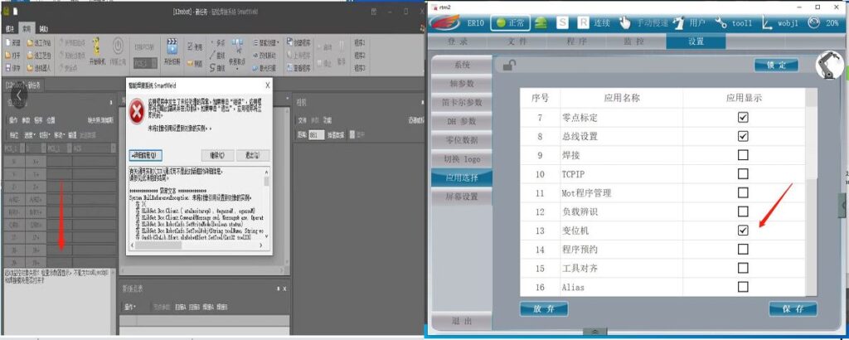Click the 放弃 discard button
Image resolution: width=849 pixels, height=340 pixels.
click(543, 308)
